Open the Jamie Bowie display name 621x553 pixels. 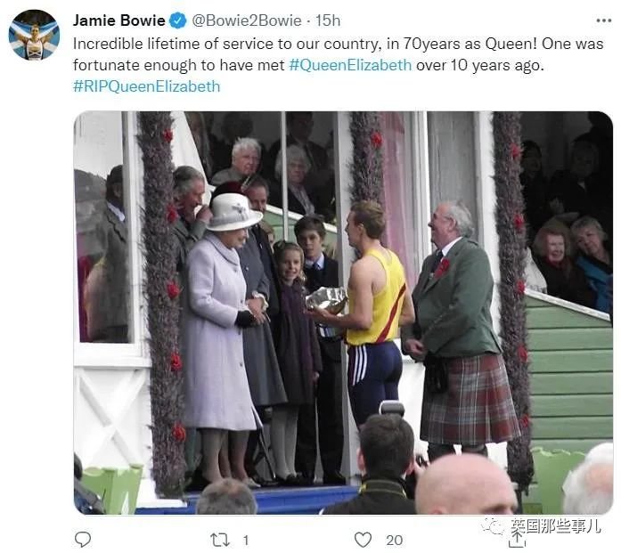pos(118,20)
